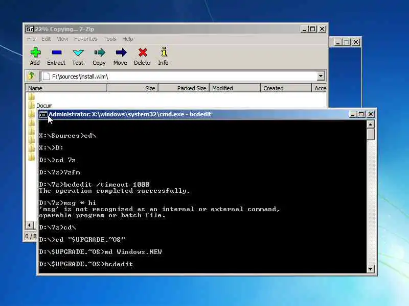Click the red Delete icon in 7-Zip
This screenshot has height=306, width=409.
[142, 56]
